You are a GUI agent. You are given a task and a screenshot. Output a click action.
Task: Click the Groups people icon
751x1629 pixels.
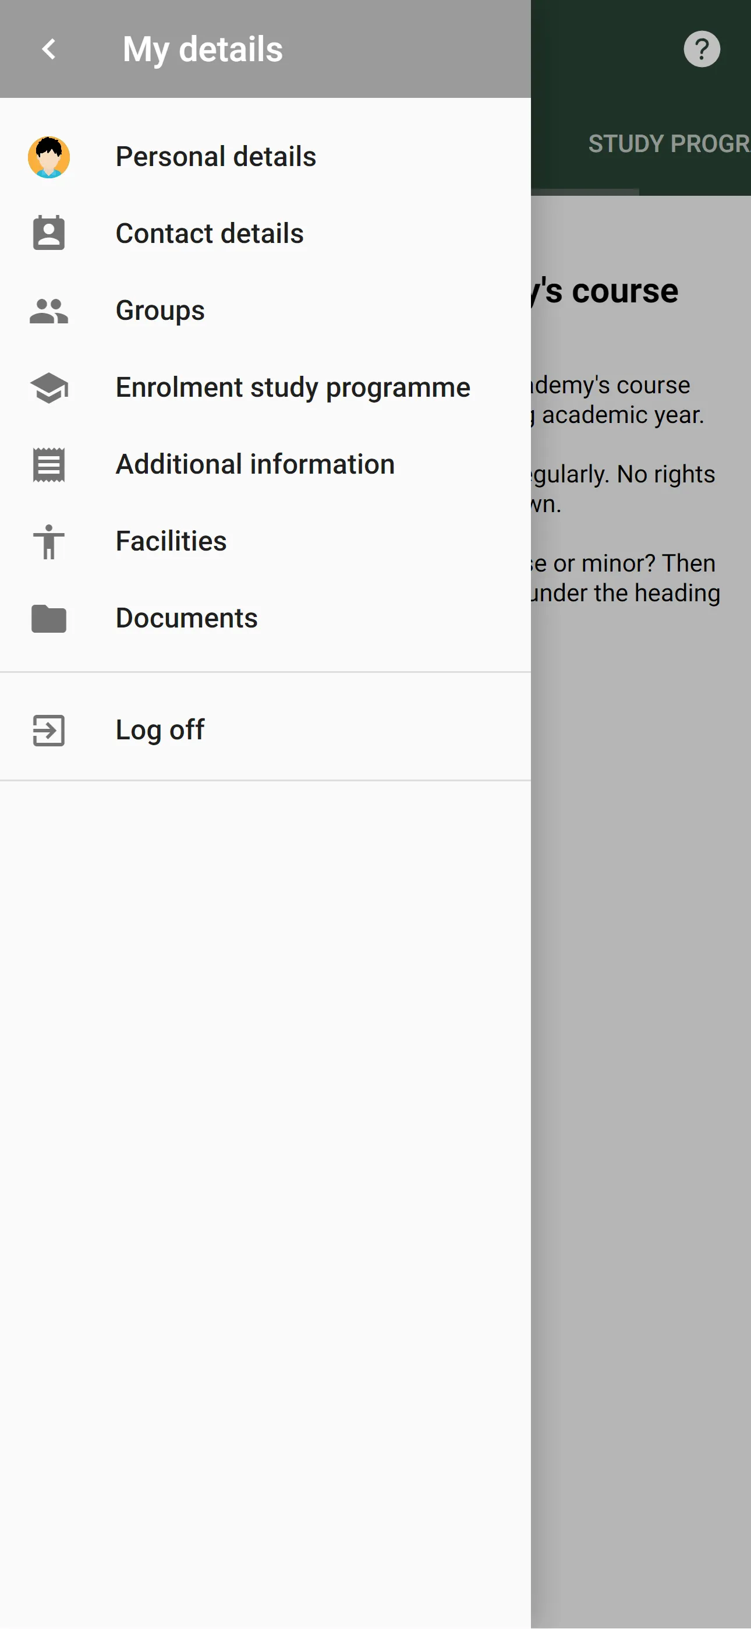[49, 311]
